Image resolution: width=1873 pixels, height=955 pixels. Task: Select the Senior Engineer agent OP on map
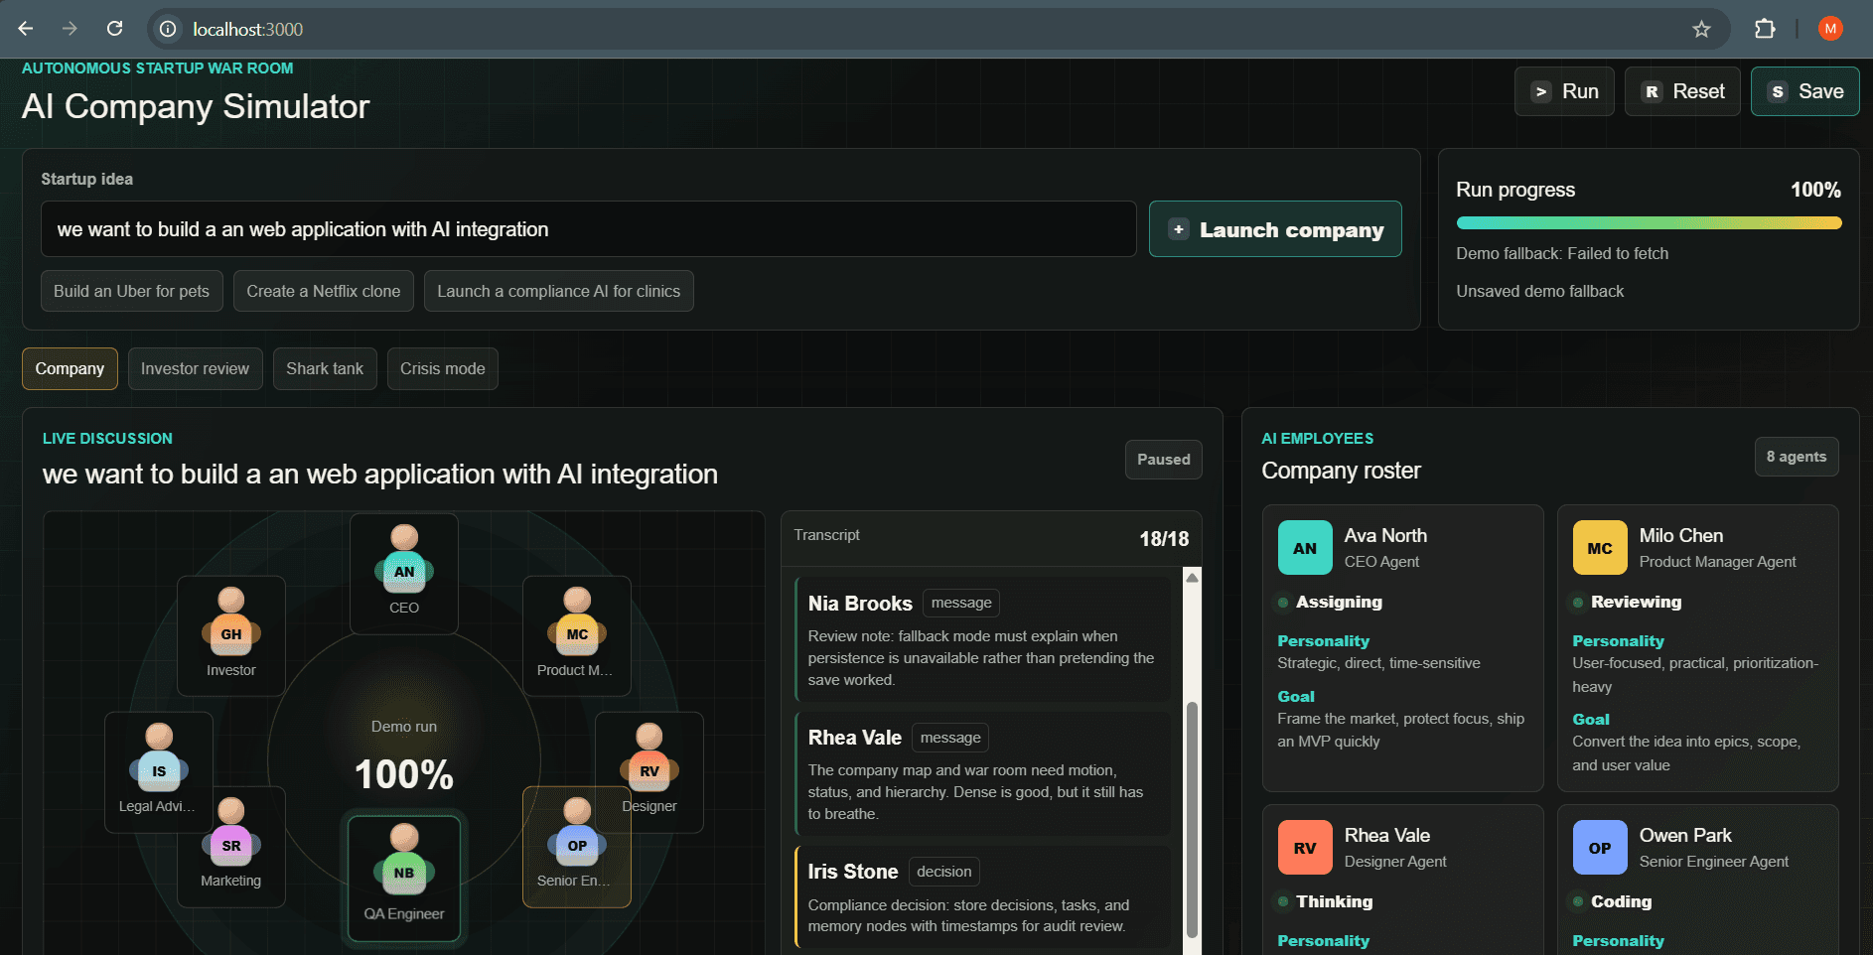click(577, 847)
